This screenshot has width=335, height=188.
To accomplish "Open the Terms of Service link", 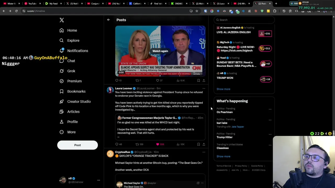I will [224, 166].
